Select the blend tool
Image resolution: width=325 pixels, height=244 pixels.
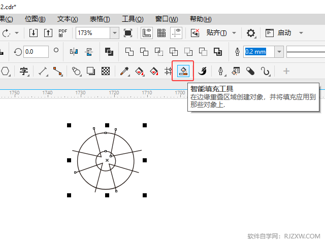pyautogui.click(x=76, y=72)
